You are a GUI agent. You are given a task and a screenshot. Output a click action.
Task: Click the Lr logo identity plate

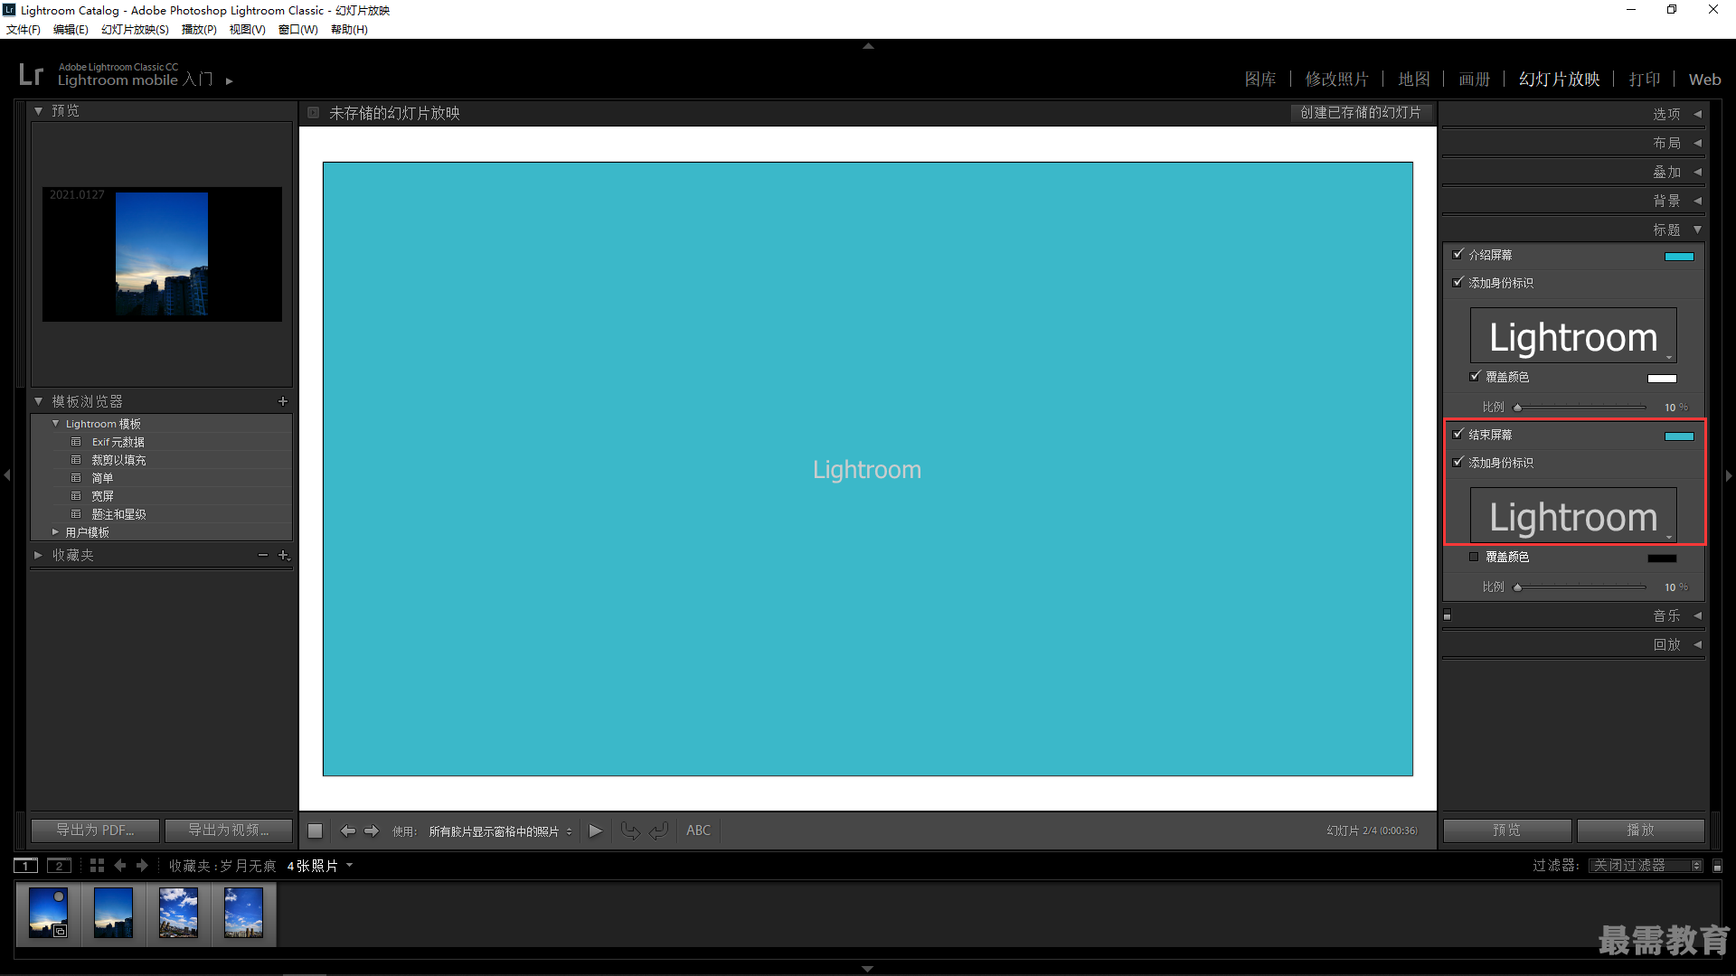pos(31,74)
